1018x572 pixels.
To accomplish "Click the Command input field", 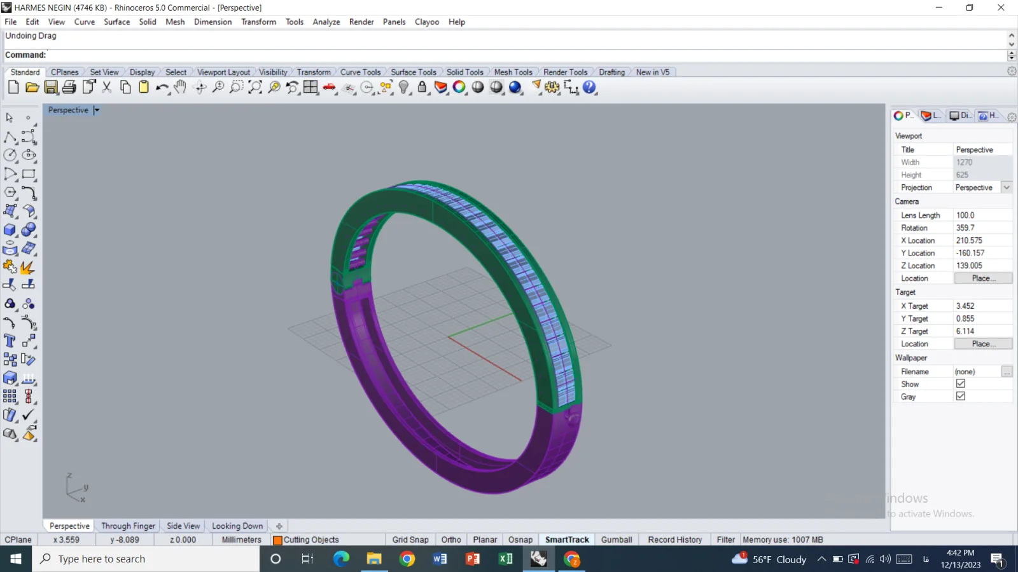I will coord(526,55).
